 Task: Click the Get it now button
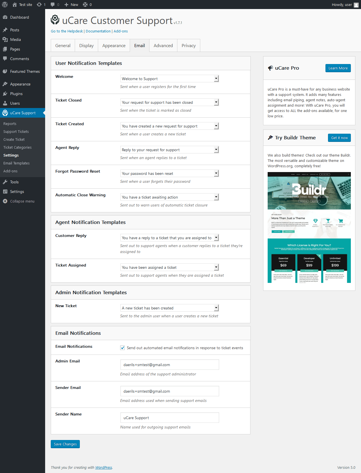[339, 138]
